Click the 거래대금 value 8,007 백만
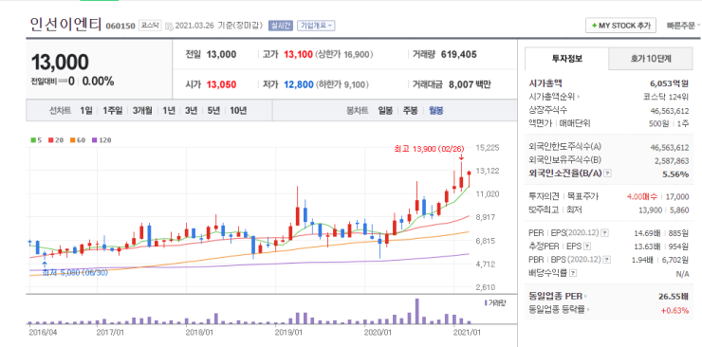Screen dimensions: 702x347 click(x=470, y=84)
